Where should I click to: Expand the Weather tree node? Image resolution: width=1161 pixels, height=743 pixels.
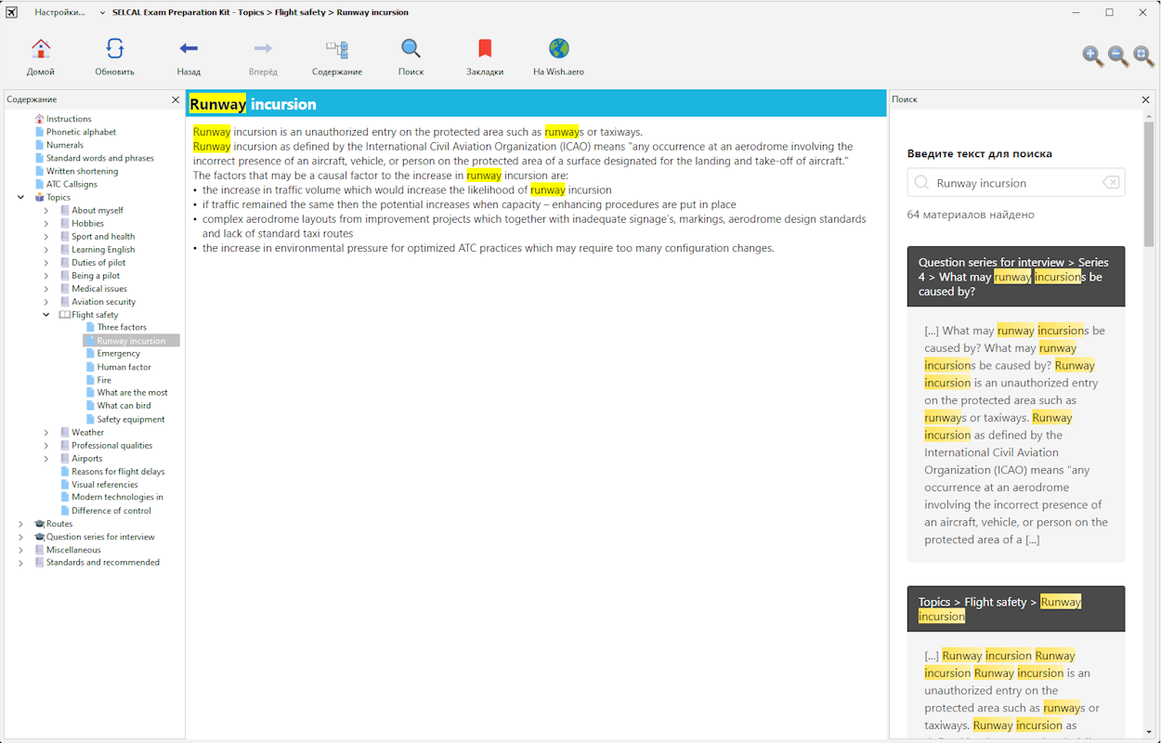46,432
